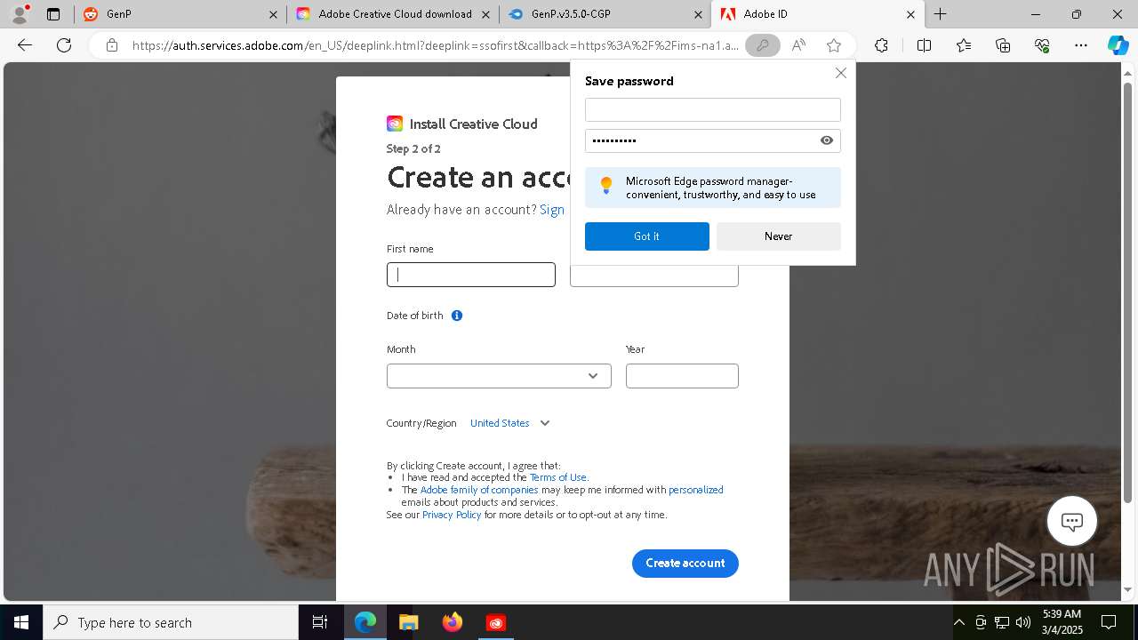
Task: Switch to Adobe Creative Cloud download tab
Action: pos(394,14)
